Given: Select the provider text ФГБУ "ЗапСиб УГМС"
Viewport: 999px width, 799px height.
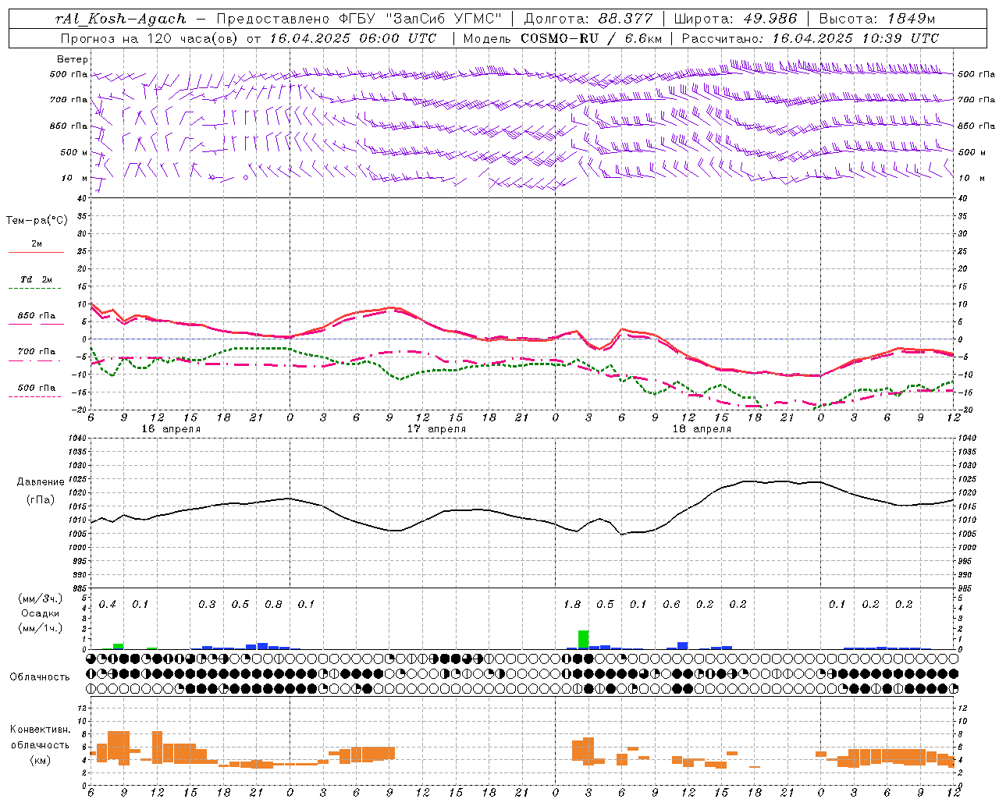Looking at the screenshot, I should [x=421, y=19].
